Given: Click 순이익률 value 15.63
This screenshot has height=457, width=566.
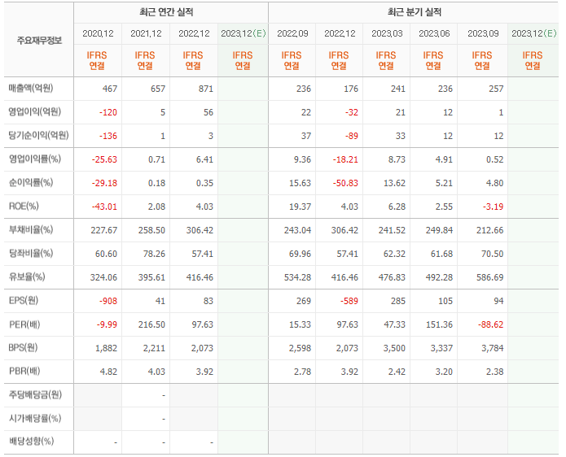Looking at the screenshot, I should point(300,183).
